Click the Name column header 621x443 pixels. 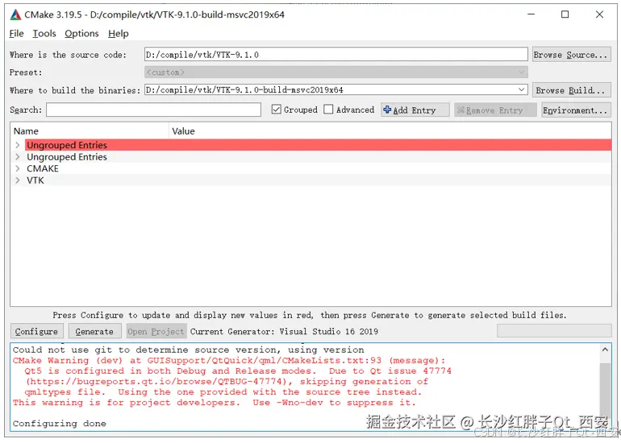click(x=90, y=131)
